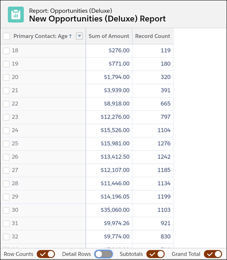Check the row checkbox for age 26

click(6, 157)
